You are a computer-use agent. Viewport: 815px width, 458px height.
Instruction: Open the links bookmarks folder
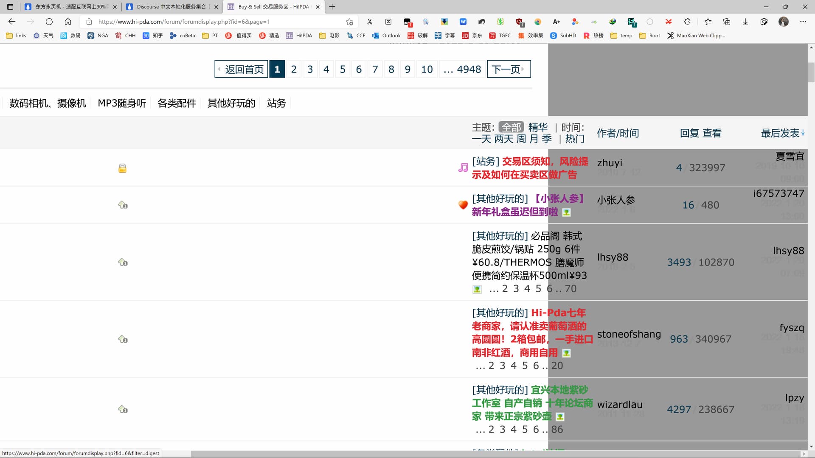(16, 36)
